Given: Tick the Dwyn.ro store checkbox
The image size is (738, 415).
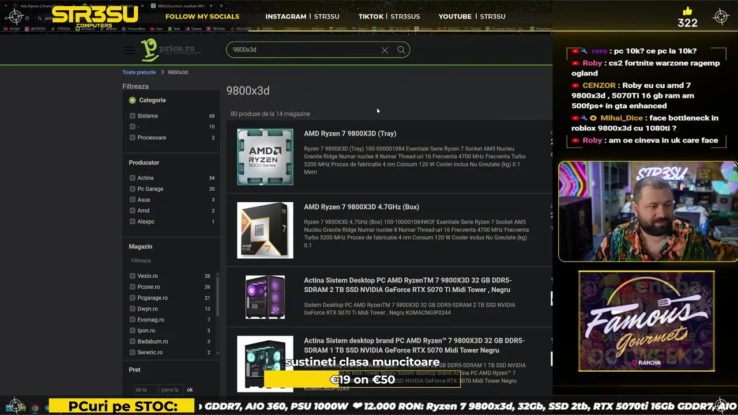Looking at the screenshot, I should [x=133, y=309].
